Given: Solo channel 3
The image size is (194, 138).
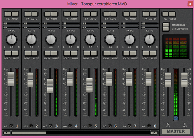Looking at the screenshot, I should 48,53.
